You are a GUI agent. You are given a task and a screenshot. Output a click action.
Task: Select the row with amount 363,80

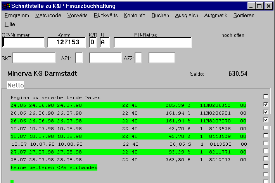[x=128, y=160]
